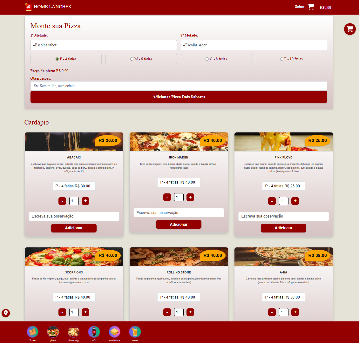Image resolution: width=359 pixels, height=343 pixels.
Task: Open the sanduiches category icon
Action: 114,332
